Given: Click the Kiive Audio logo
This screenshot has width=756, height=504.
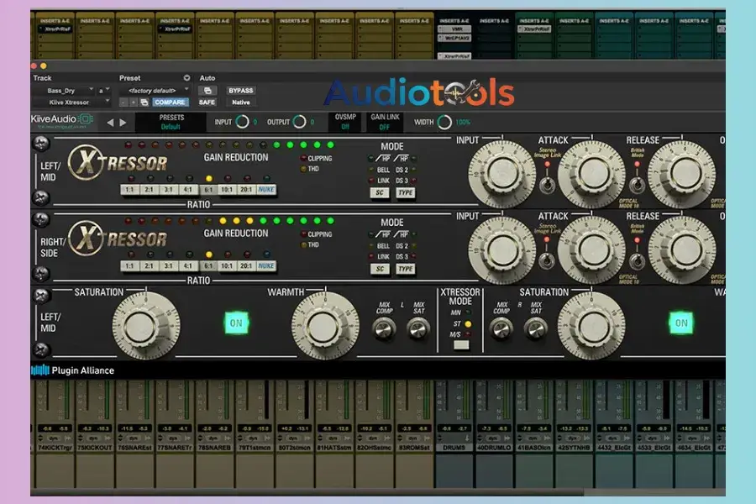Looking at the screenshot, I should [59, 120].
